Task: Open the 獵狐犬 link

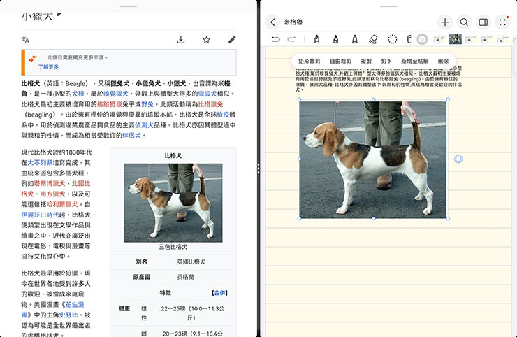Action: click(207, 94)
